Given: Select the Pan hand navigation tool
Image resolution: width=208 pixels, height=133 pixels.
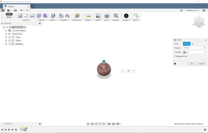Looking at the screenshot, I should pyautogui.click(x=96, y=124).
